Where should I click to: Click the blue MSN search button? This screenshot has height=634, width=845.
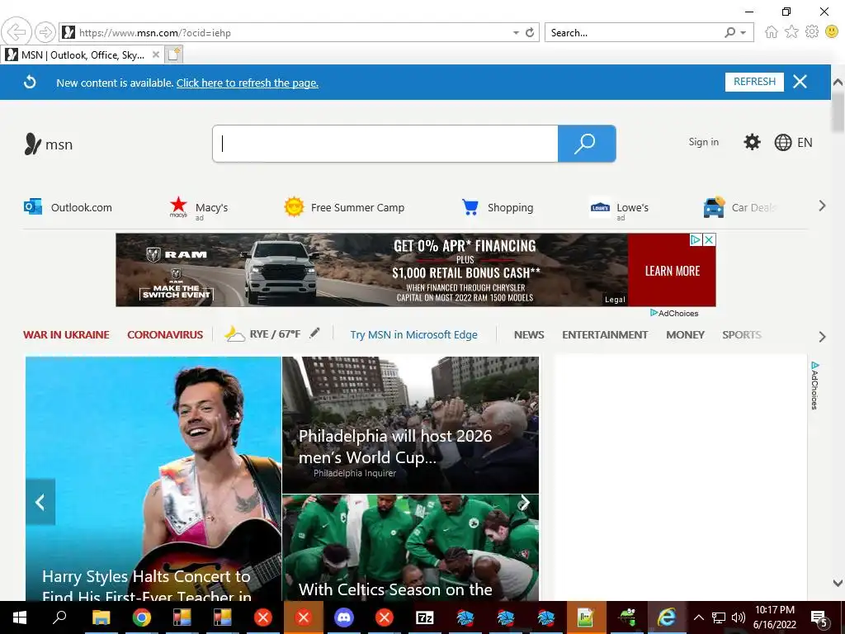point(587,144)
